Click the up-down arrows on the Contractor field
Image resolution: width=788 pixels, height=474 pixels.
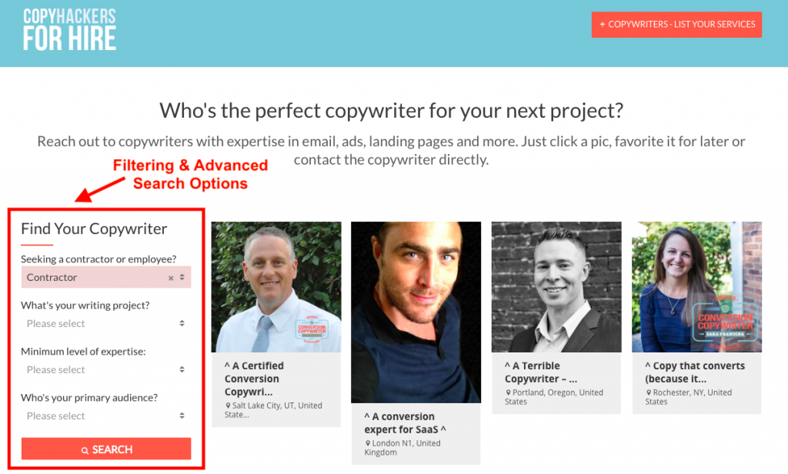(x=182, y=278)
